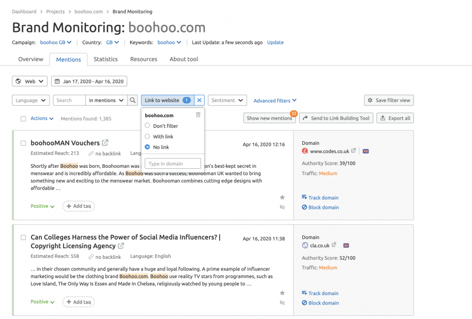Open cla.co.uk external link icon
The height and width of the screenshot is (319, 472).
(x=334, y=245)
